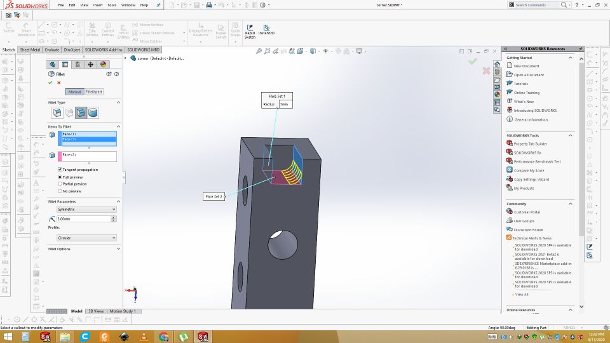Select the Constant Size Fillet type icon
610x343 pixels.
coord(57,113)
